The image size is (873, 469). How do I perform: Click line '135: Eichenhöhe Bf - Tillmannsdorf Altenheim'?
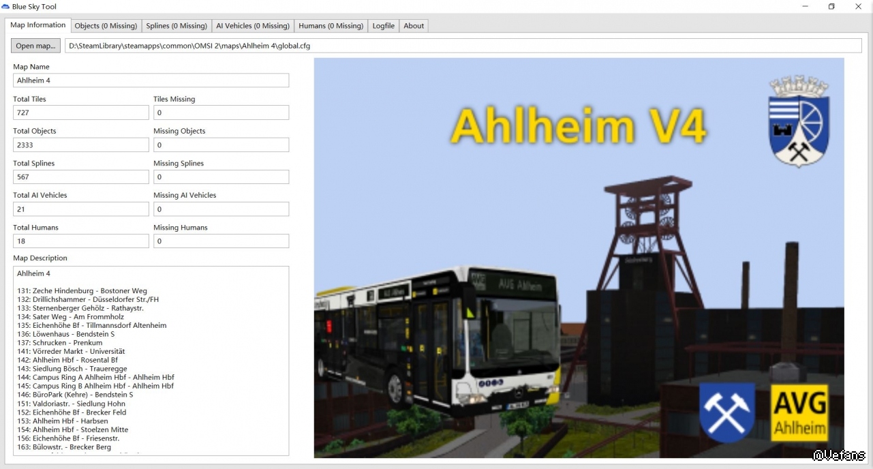pos(91,326)
